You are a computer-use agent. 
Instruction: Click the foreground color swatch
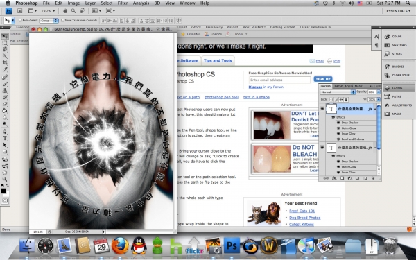[3, 191]
